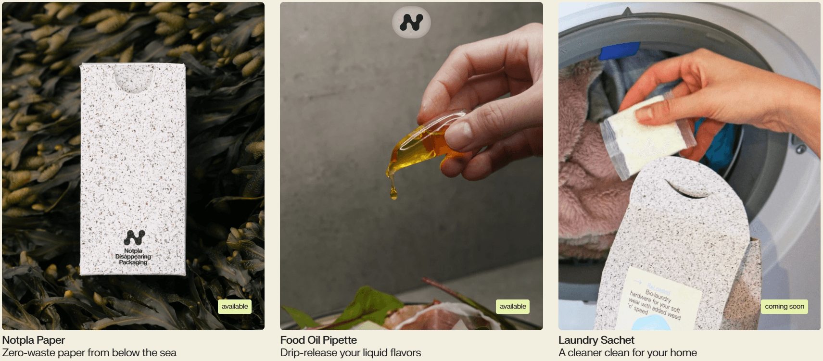Click the coming soon badge on Laundry Sachet
The height and width of the screenshot is (361, 823).
click(785, 307)
